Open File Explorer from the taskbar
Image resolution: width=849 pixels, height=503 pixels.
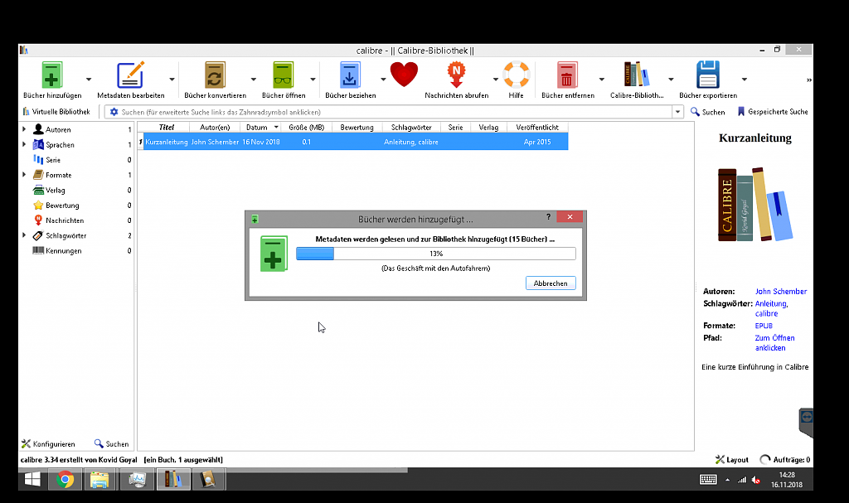pyautogui.click(x=99, y=479)
